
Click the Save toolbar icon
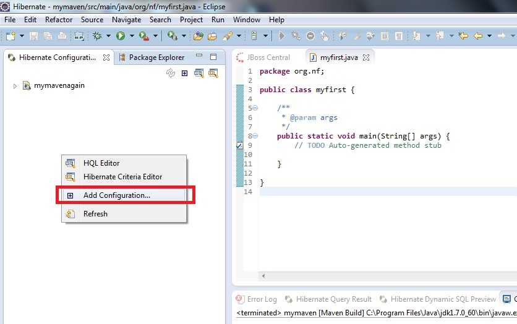tap(33, 36)
